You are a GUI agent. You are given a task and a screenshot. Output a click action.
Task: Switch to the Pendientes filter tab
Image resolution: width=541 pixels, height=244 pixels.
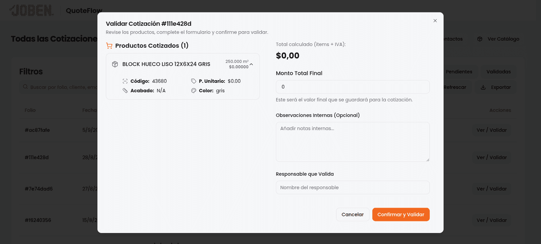pos(459,72)
